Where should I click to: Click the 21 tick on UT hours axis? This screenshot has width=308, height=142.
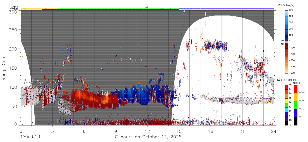tap(242, 131)
